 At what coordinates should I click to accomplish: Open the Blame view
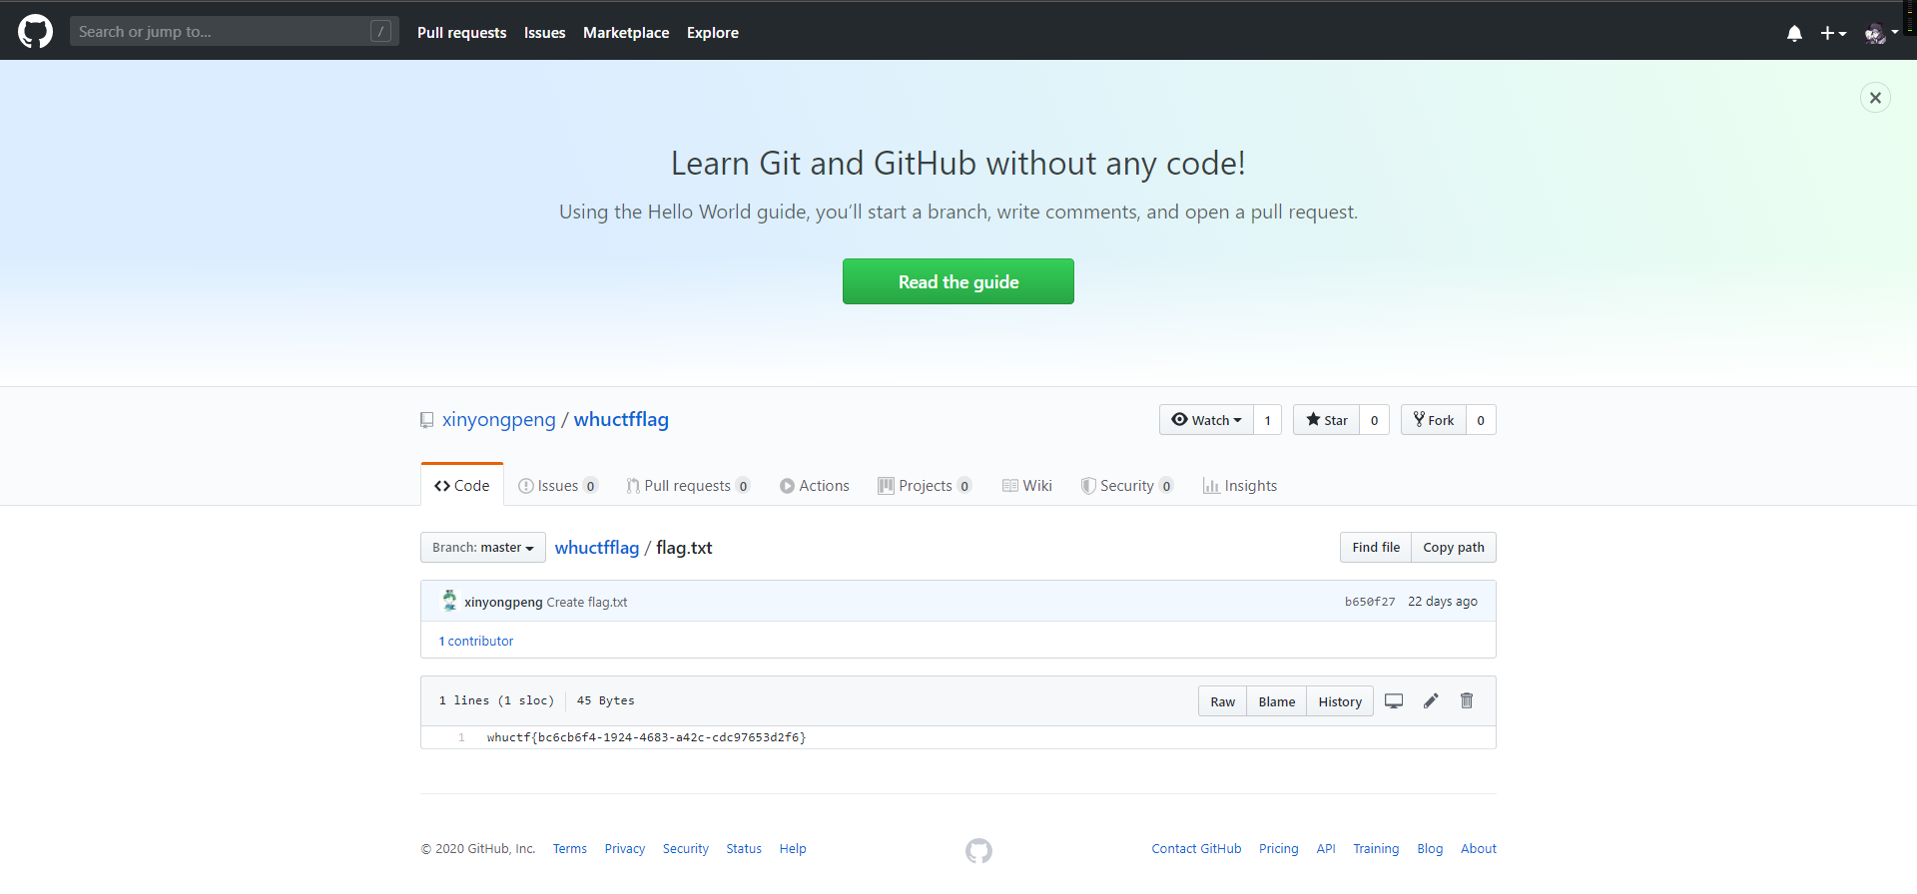coord(1277,701)
